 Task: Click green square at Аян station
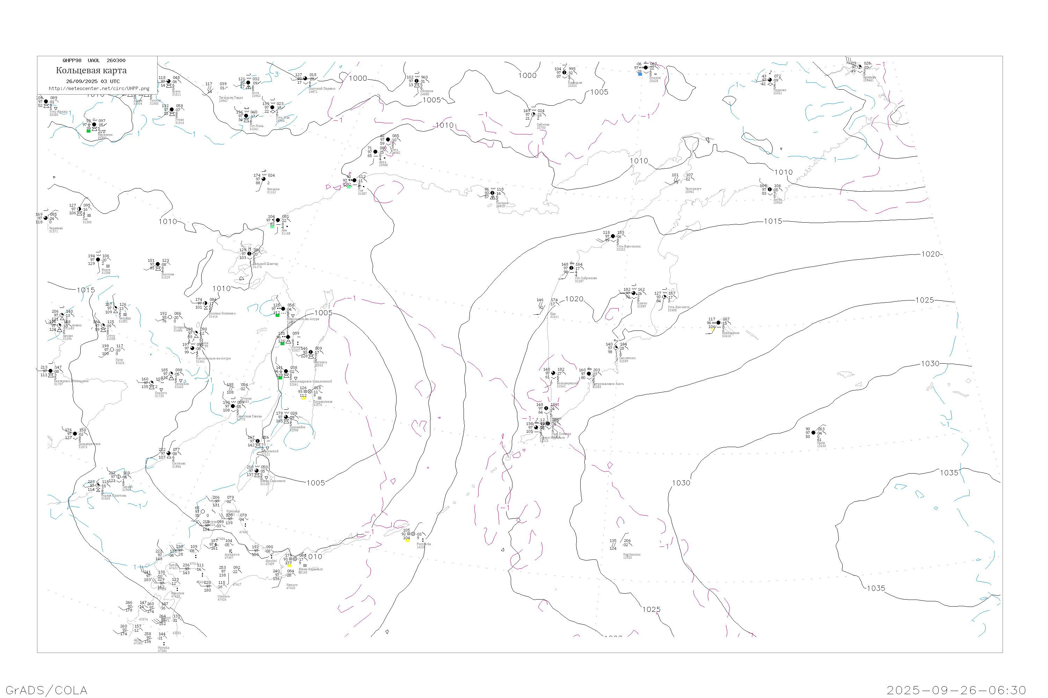tap(273, 227)
